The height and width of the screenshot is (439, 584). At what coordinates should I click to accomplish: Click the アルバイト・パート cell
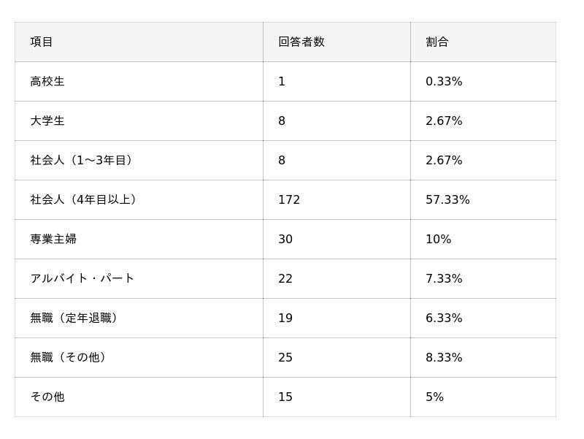click(82, 279)
